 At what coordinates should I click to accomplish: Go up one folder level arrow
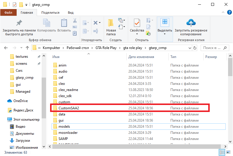[27, 48]
